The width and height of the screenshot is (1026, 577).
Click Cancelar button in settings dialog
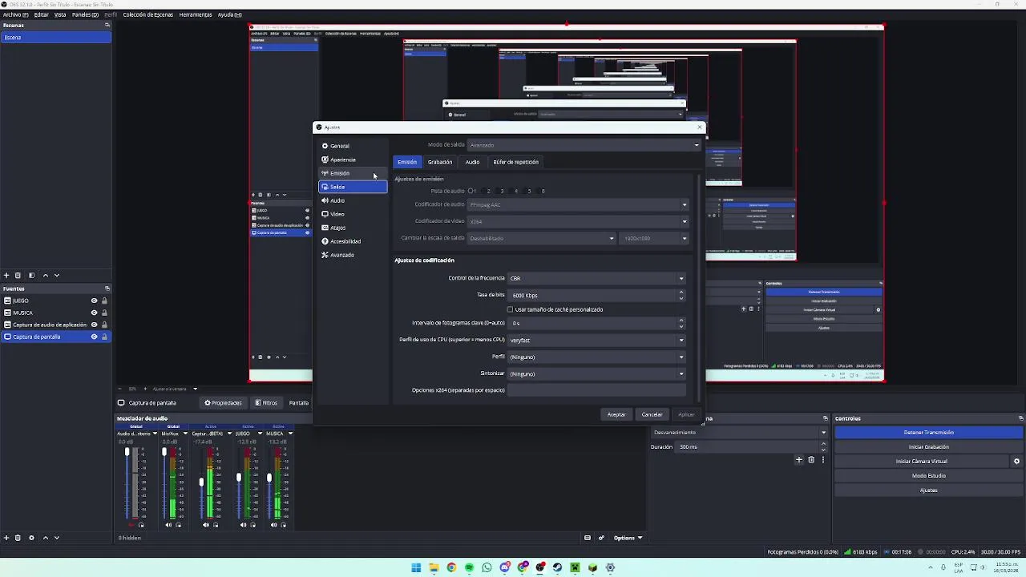pyautogui.click(x=652, y=414)
